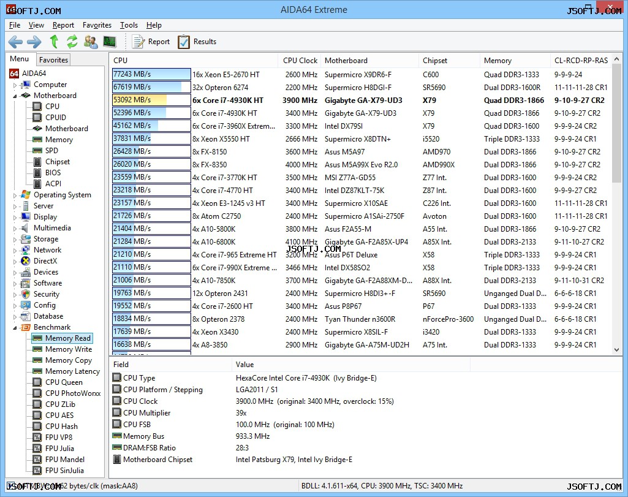The width and height of the screenshot is (628, 497).
Task: Select CPU under Motherboard tree
Action: [47, 107]
